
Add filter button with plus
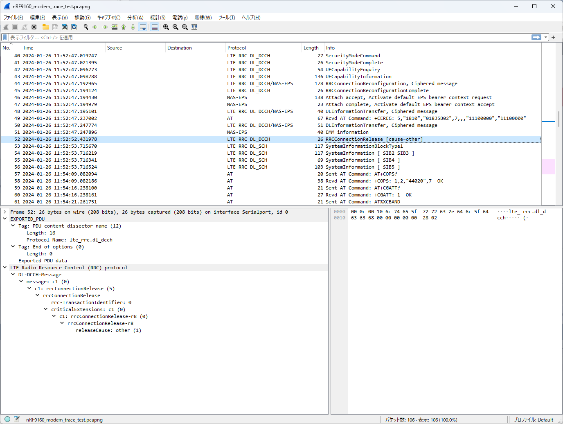pos(553,37)
